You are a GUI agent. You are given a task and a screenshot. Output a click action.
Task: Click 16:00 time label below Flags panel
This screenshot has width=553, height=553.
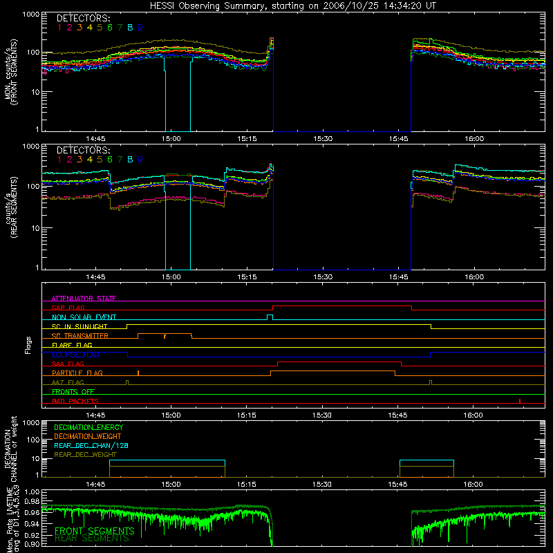pyautogui.click(x=474, y=415)
